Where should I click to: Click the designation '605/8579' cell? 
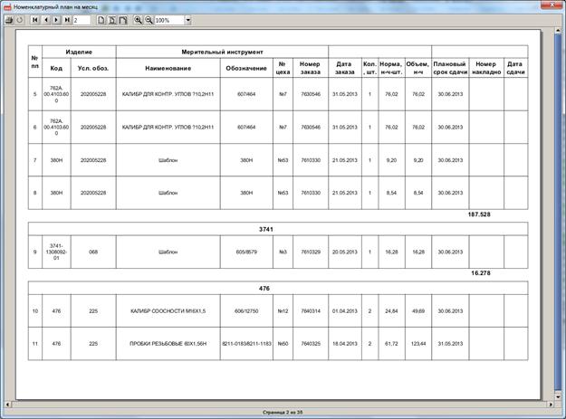pyautogui.click(x=246, y=252)
